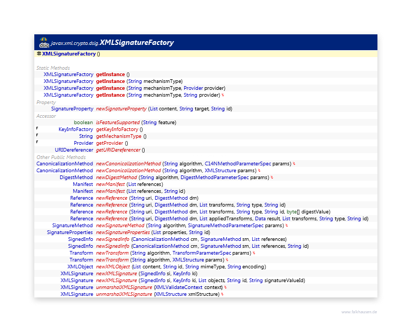Click the F final marker on the getMechanismType row
Screen dimensions: 407x336
(37, 135)
